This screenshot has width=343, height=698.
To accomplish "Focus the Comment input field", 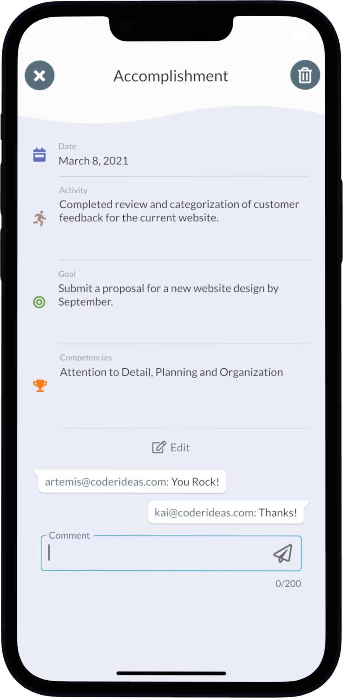I will tap(171, 553).
